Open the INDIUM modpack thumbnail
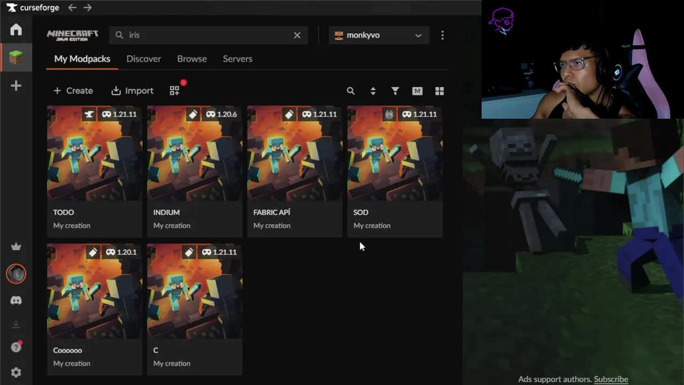This screenshot has height=385, width=684. pos(195,153)
